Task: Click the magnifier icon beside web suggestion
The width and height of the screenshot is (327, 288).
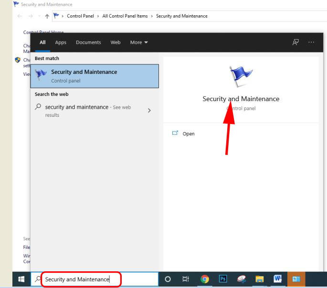Action: click(38, 107)
